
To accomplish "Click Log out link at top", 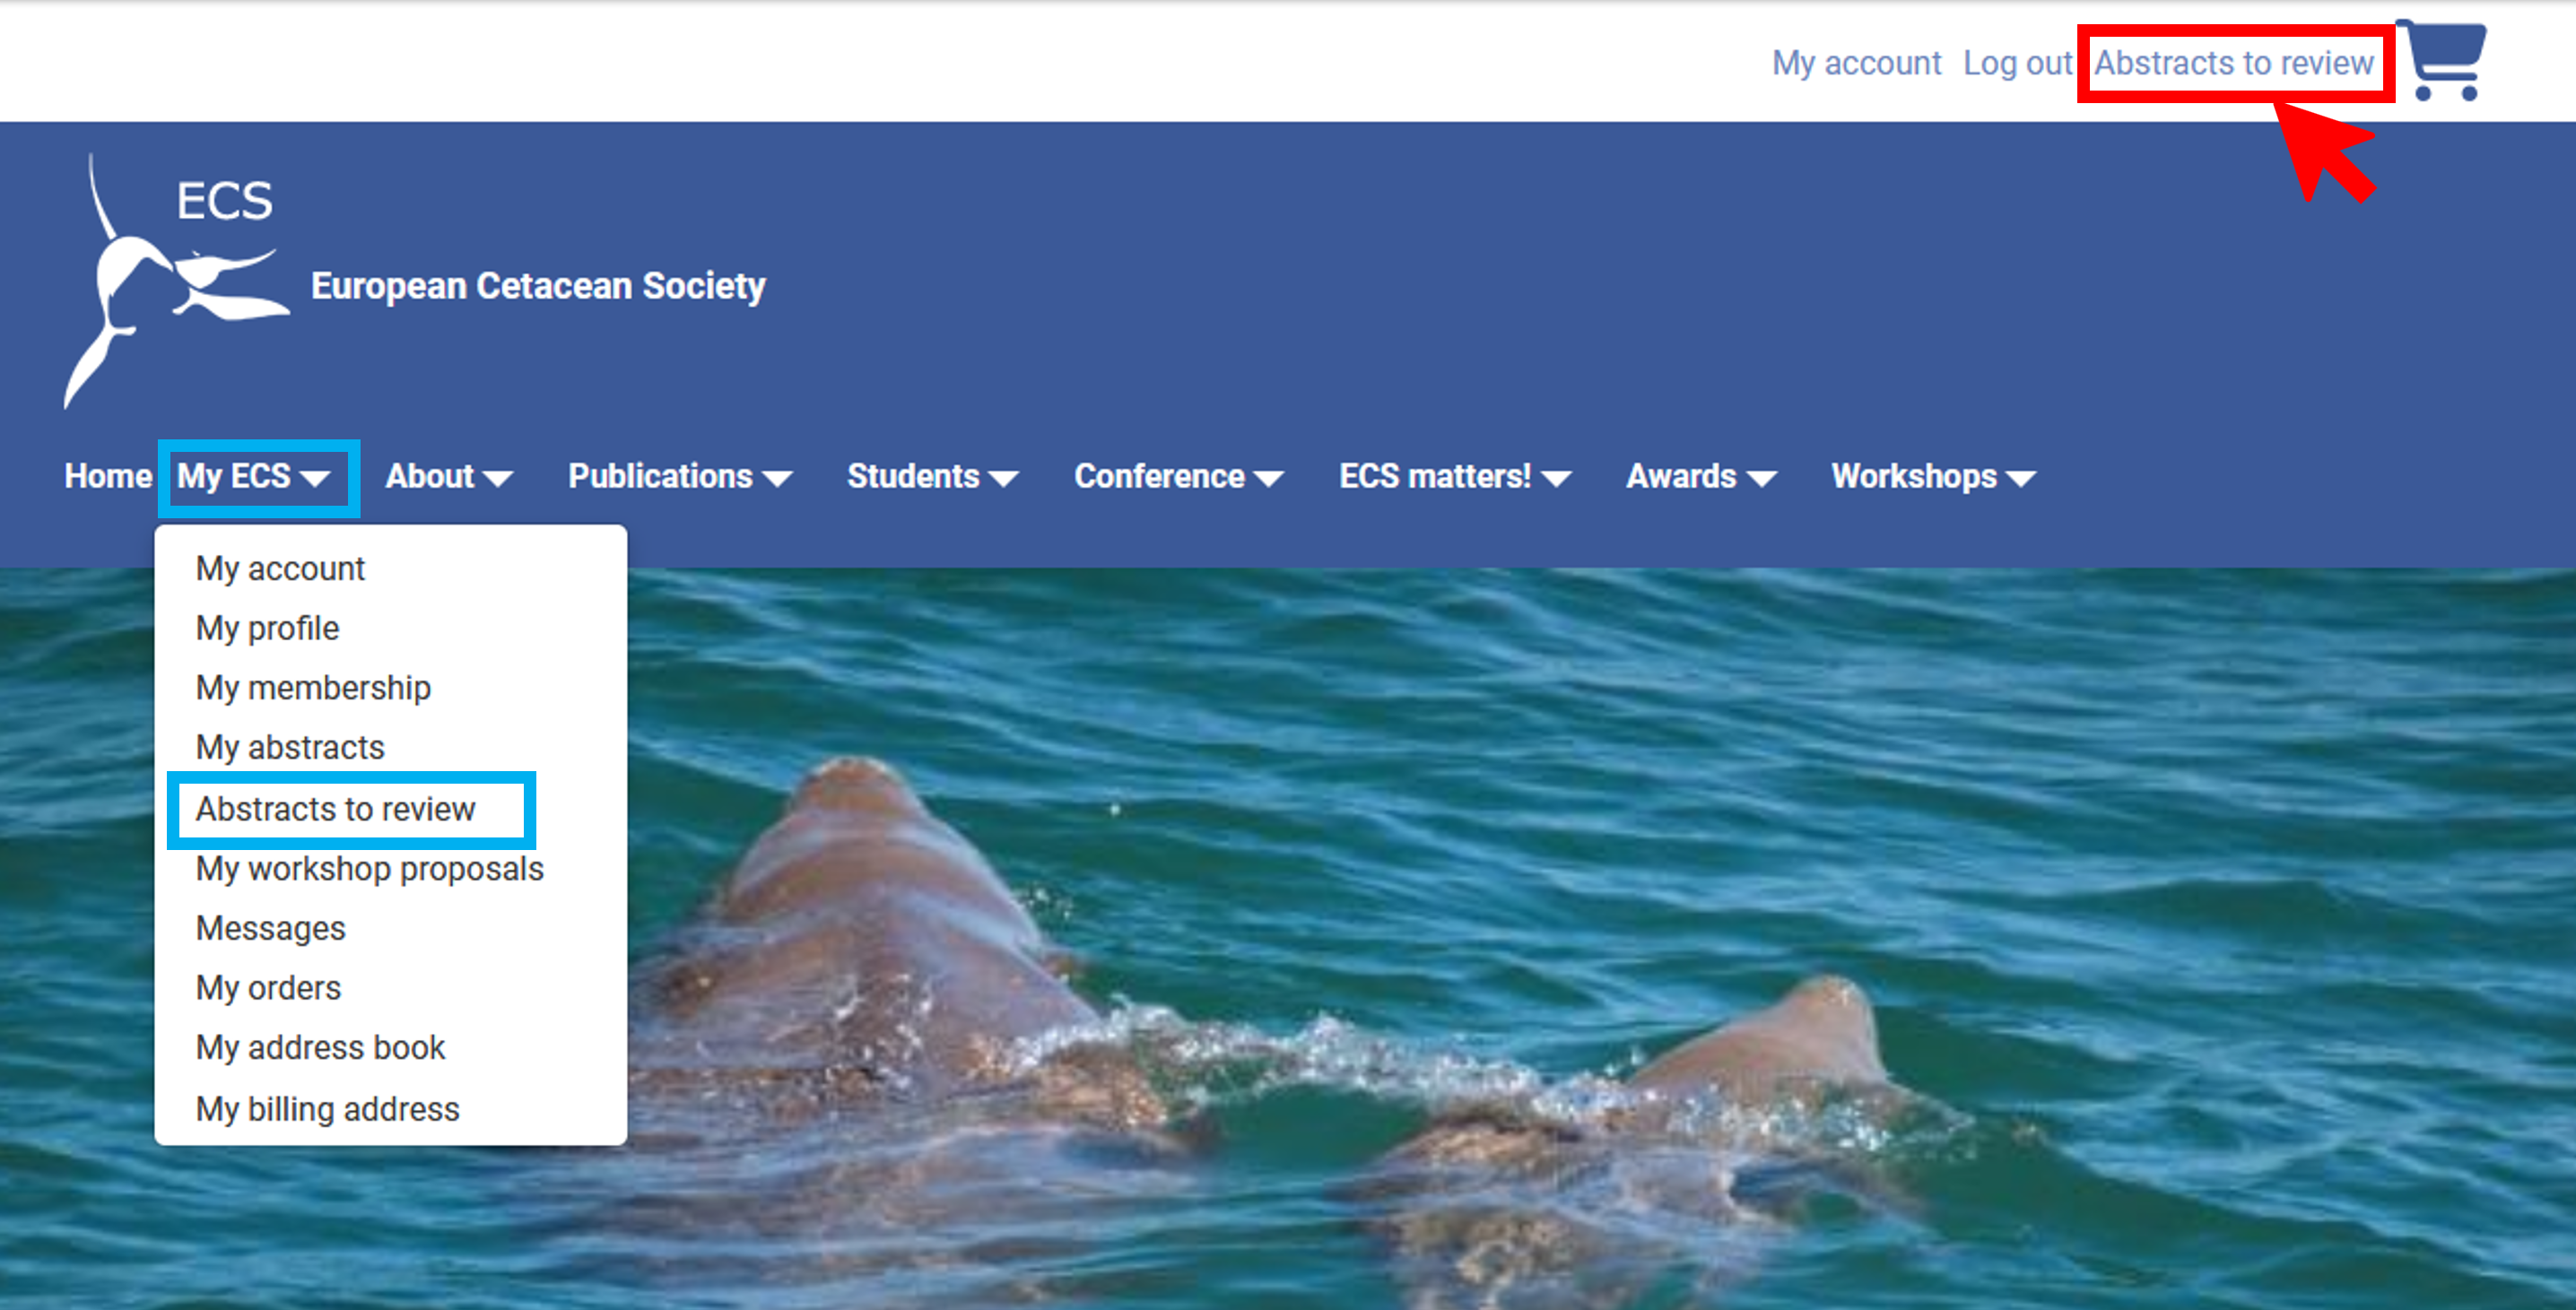I will coord(2017,63).
